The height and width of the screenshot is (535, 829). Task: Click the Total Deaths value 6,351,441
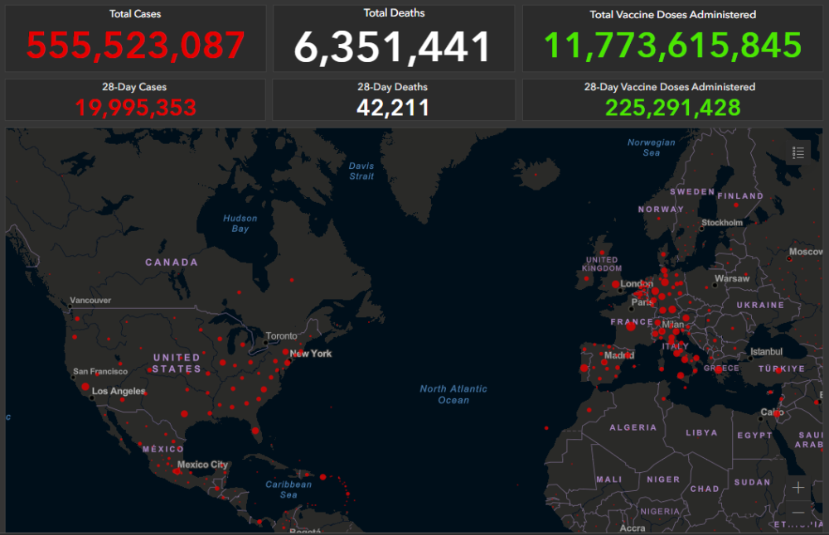point(393,47)
